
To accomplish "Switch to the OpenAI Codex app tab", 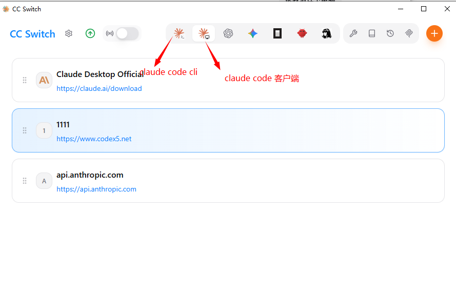I will tap(228, 33).
